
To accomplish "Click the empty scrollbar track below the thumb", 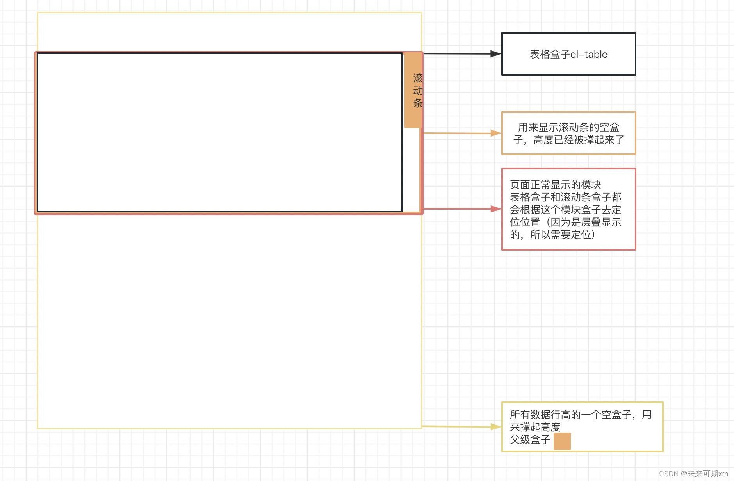I will pos(413,168).
